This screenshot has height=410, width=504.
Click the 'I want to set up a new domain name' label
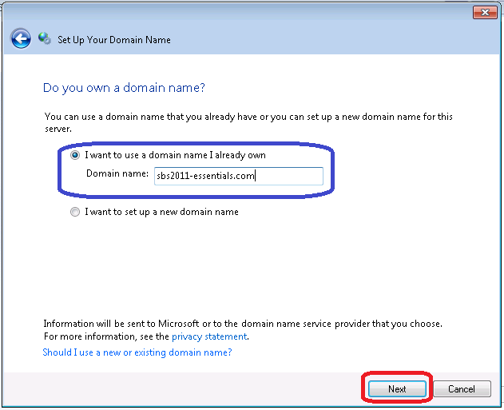pyautogui.click(x=161, y=212)
